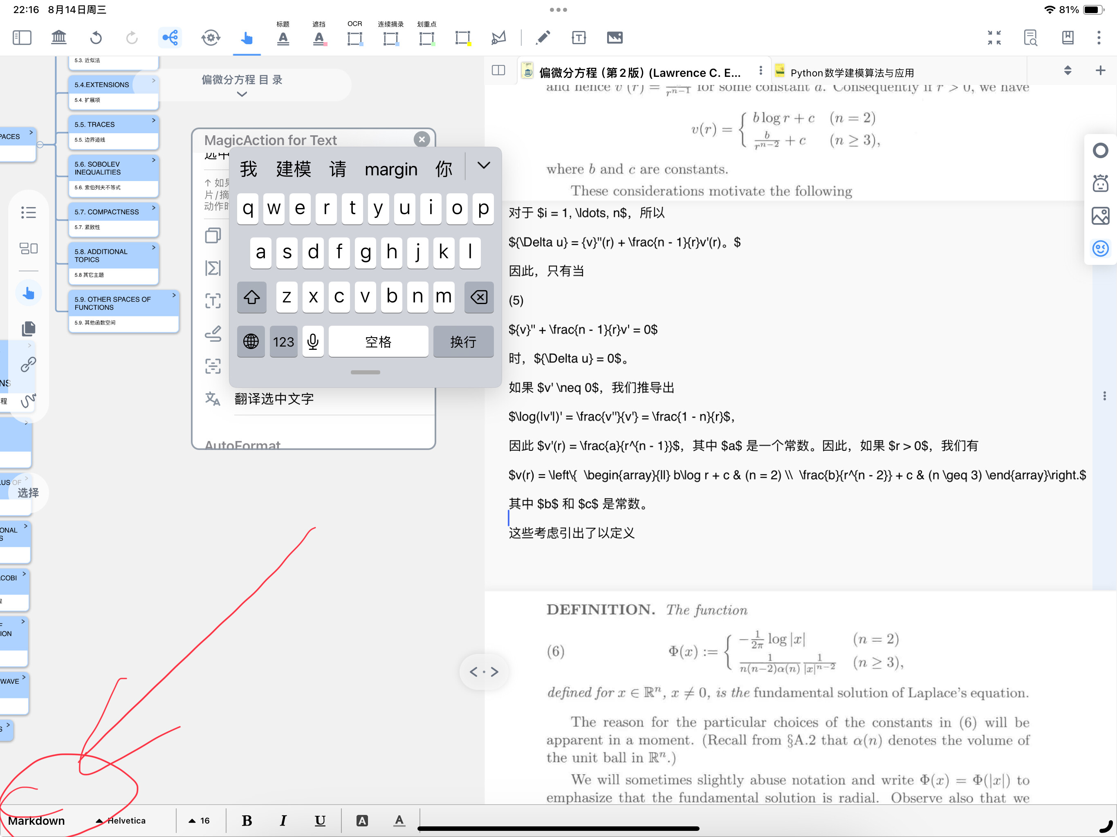1117x837 pixels.
Task: Click the circle icon in right toolbar
Action: 1100,150
